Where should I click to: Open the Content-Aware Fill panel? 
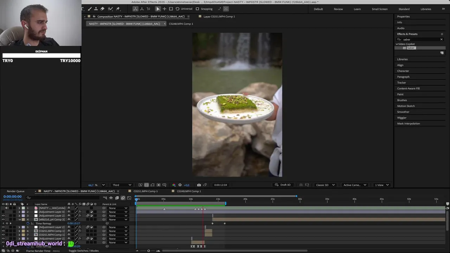408,89
